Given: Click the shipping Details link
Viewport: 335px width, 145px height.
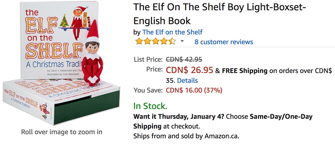Looking at the screenshot, I should click(x=187, y=80).
